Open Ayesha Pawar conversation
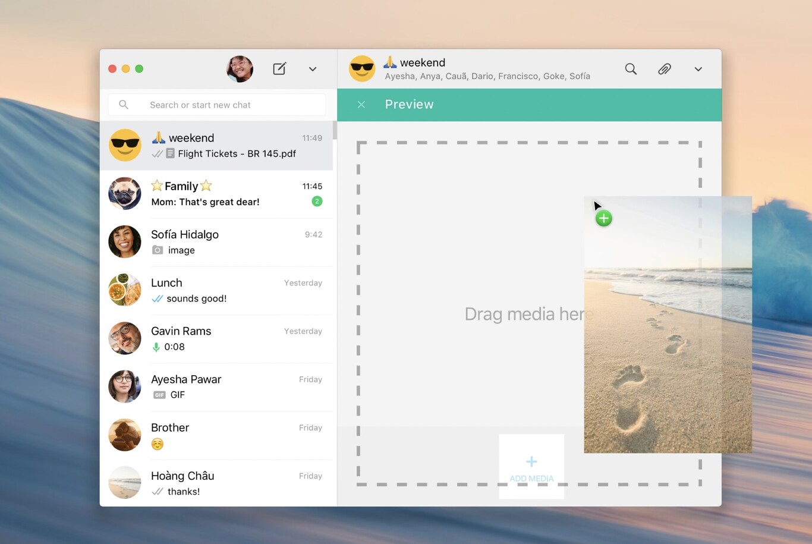The image size is (812, 544). (216, 386)
